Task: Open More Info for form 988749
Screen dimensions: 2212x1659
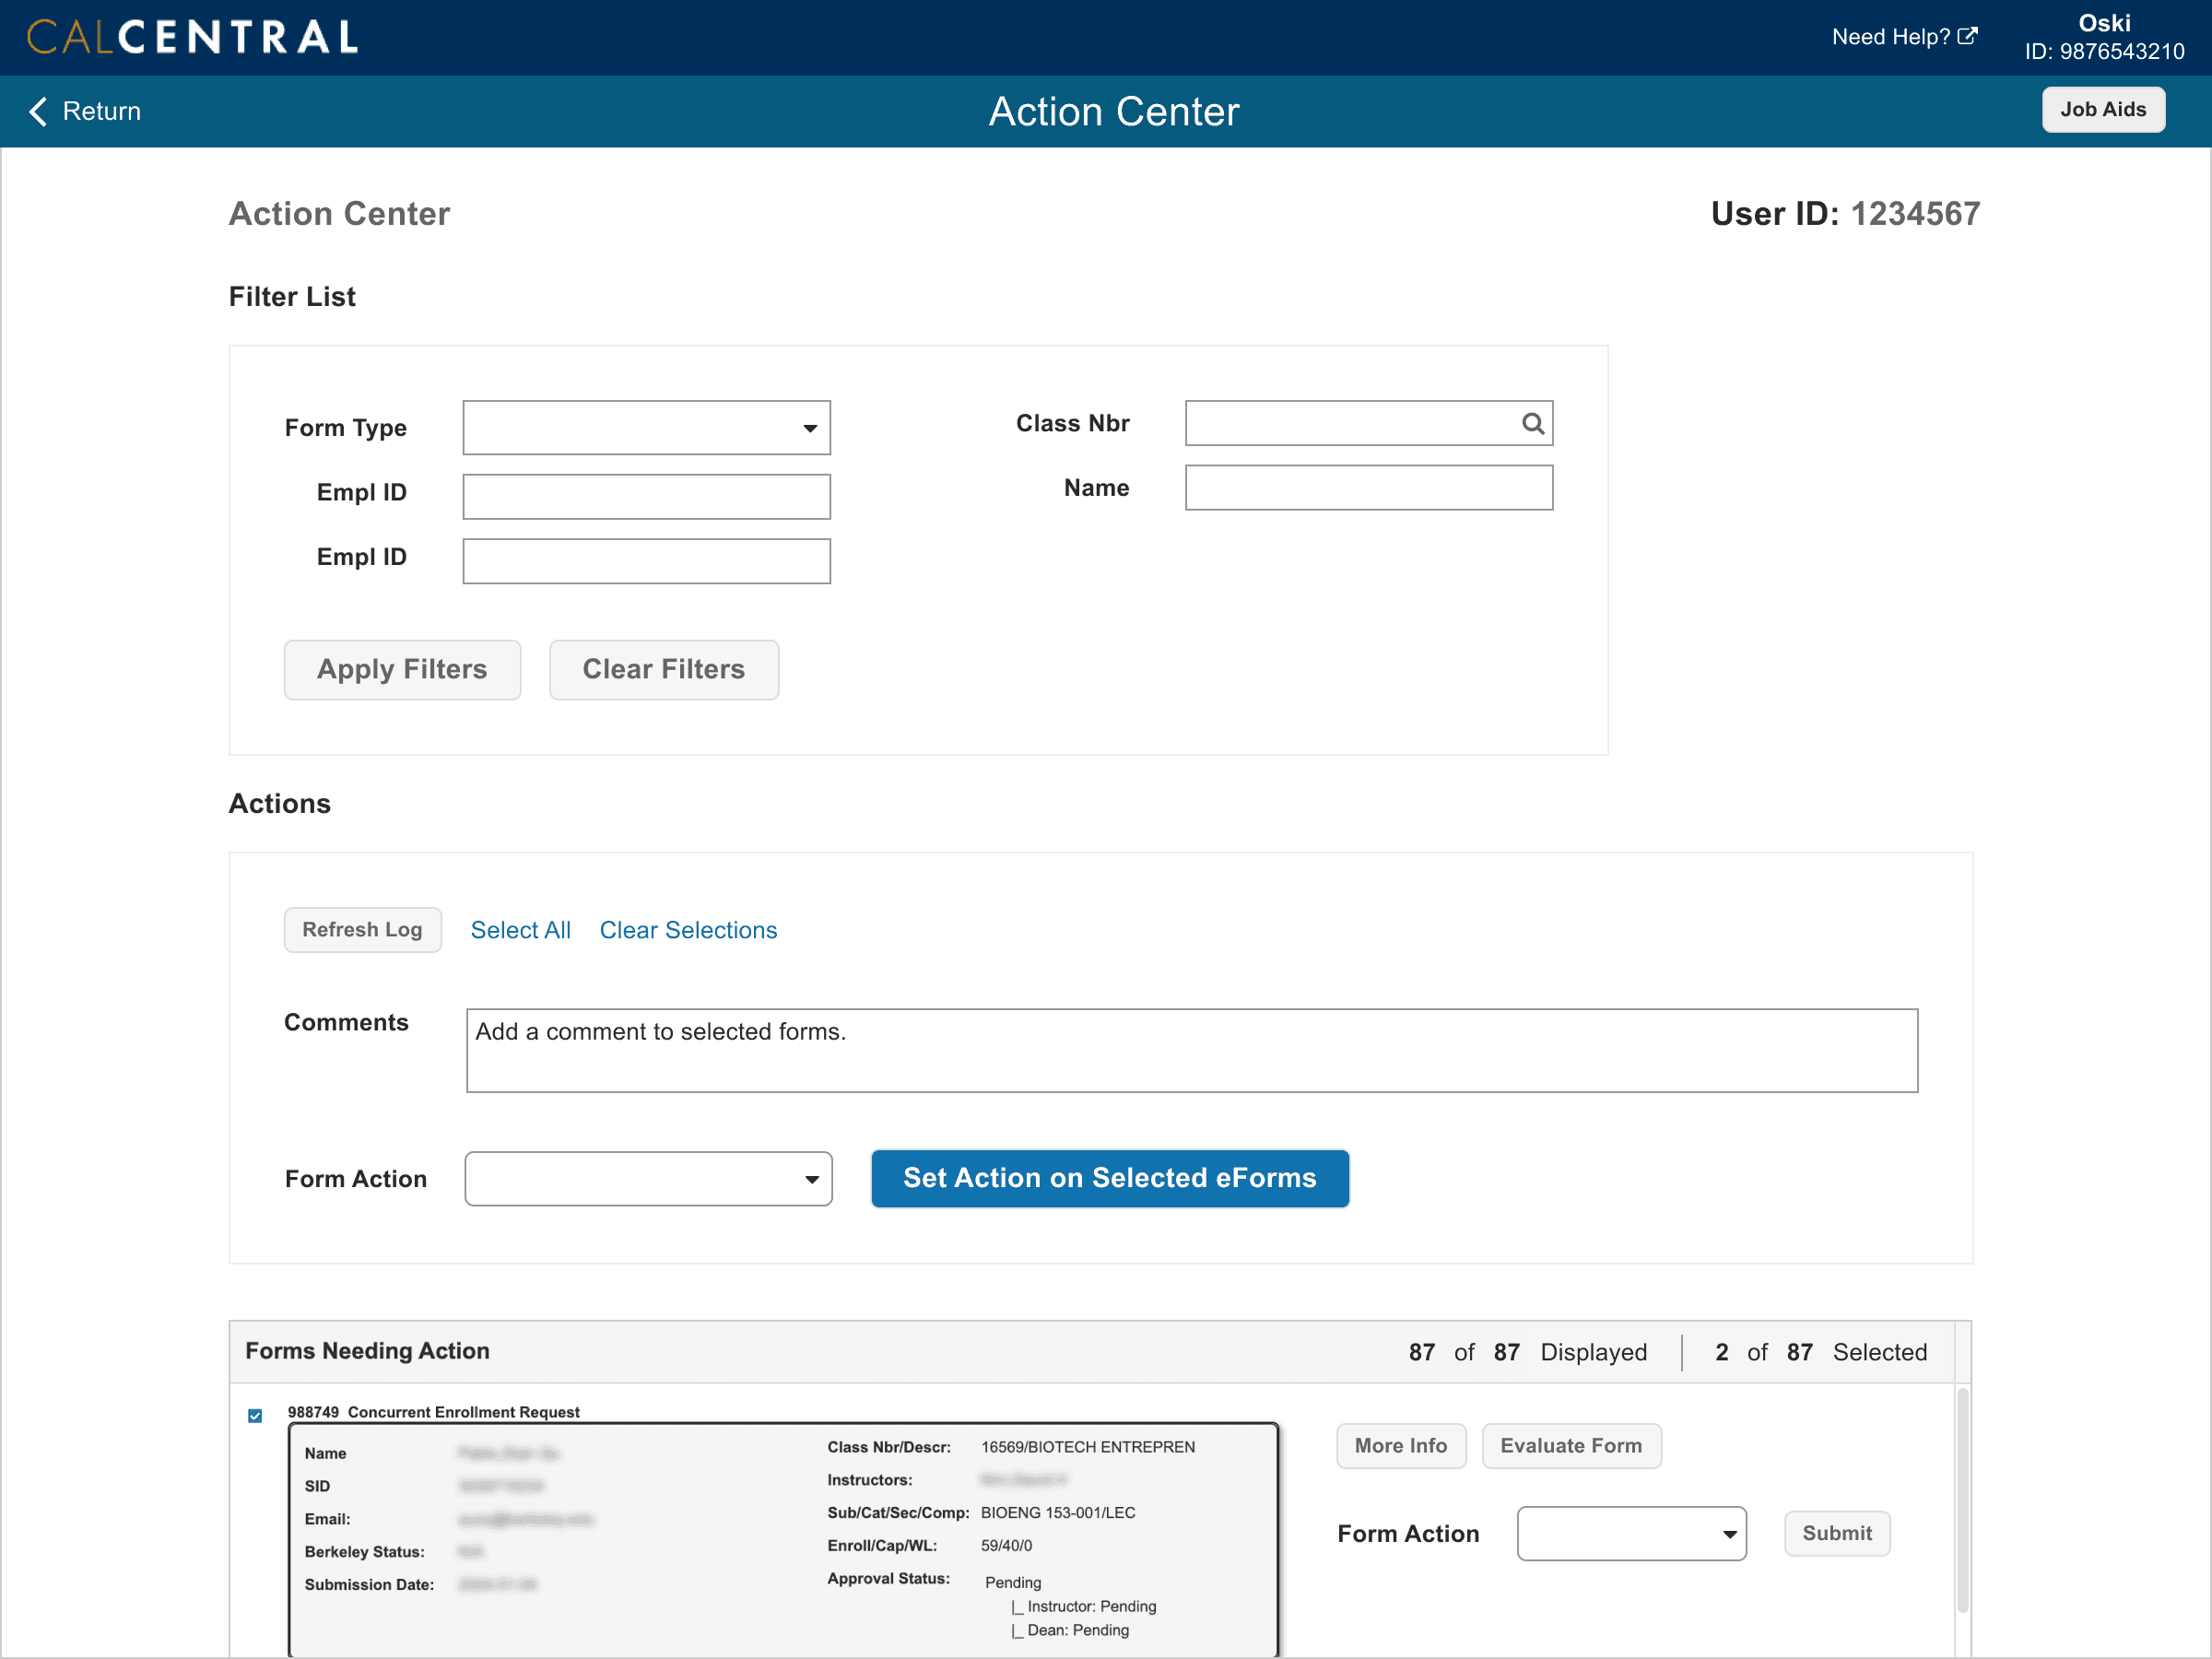Action: [1400, 1446]
